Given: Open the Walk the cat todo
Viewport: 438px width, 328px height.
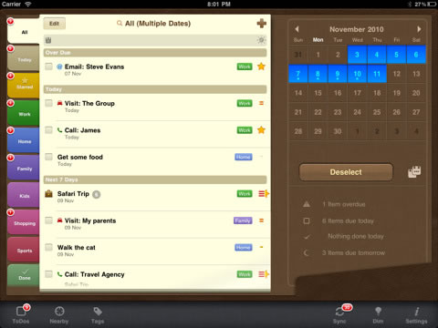Looking at the screenshot, I should (x=77, y=247).
